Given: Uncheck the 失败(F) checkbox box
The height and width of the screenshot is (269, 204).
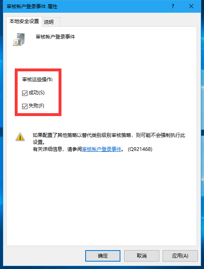Looking at the screenshot, I should tap(25, 106).
